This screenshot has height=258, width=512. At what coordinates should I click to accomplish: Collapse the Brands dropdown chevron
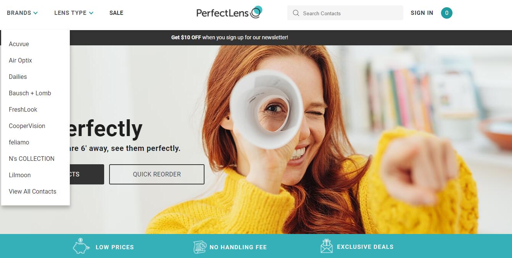pyautogui.click(x=35, y=13)
